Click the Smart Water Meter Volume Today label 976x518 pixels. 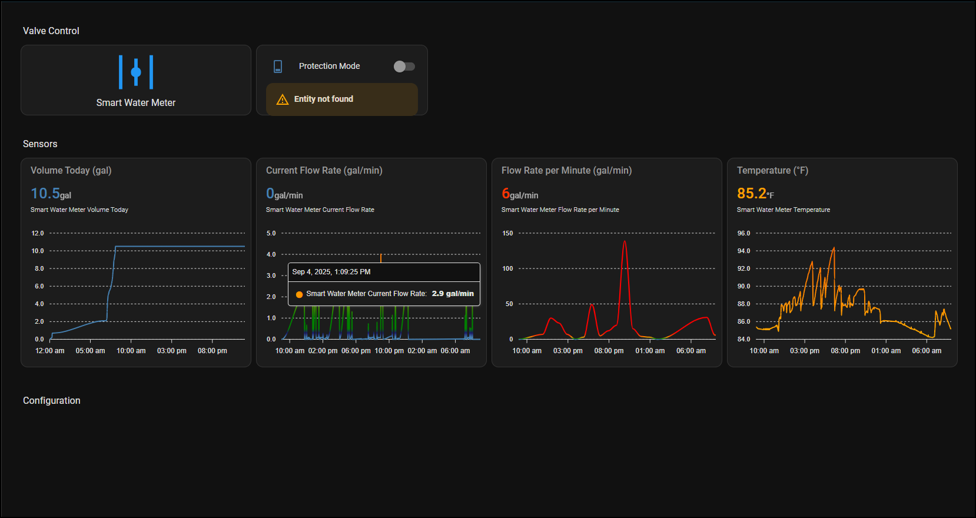pyautogui.click(x=79, y=210)
